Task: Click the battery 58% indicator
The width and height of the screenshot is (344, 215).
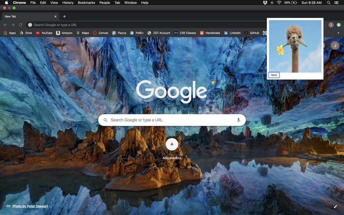Action: pyautogui.click(x=291, y=3)
